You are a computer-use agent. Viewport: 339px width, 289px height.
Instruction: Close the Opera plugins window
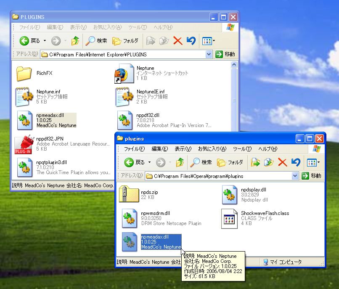coord(319,139)
